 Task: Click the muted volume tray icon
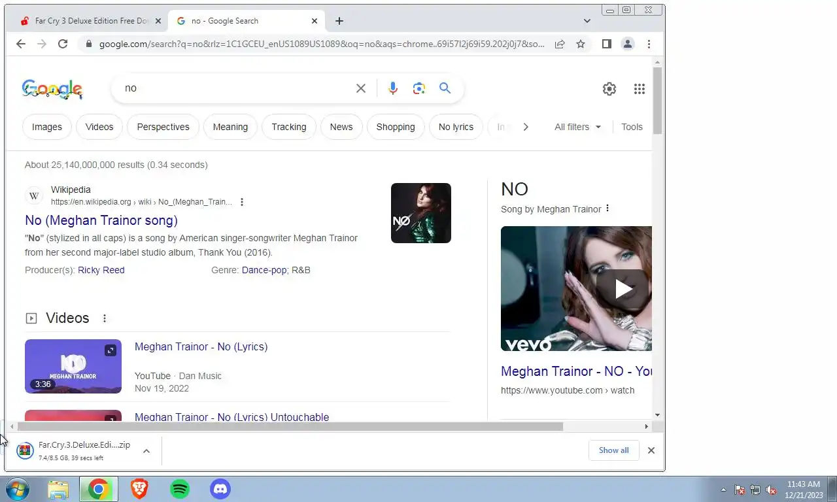771,490
